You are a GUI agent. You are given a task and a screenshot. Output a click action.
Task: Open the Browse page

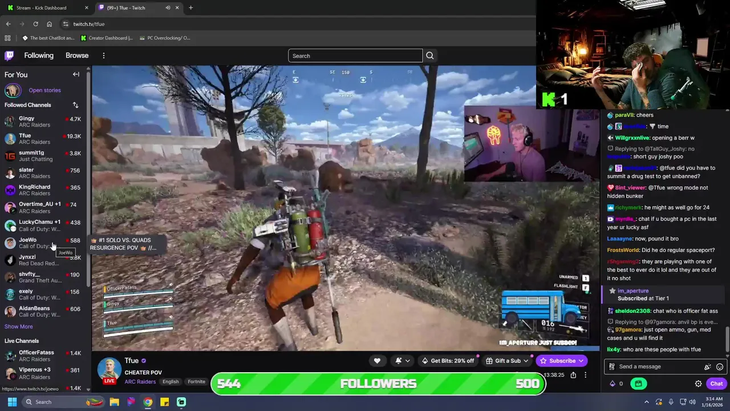coord(77,55)
